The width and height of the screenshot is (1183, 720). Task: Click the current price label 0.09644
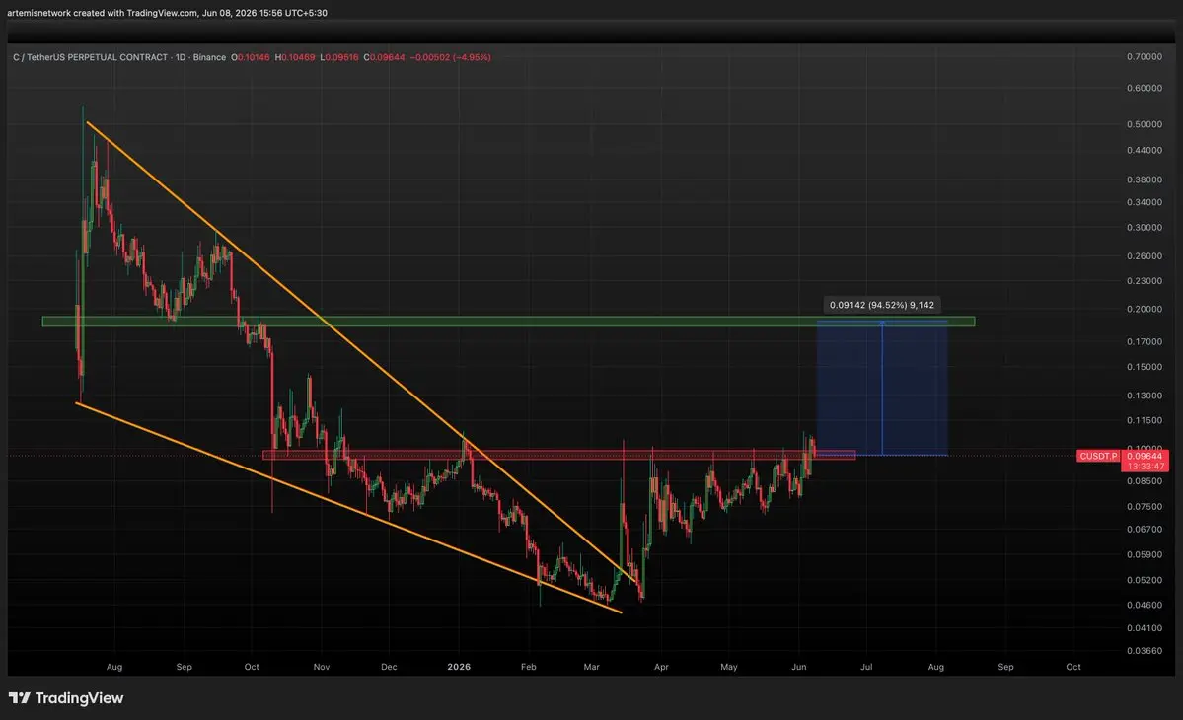1146,456
